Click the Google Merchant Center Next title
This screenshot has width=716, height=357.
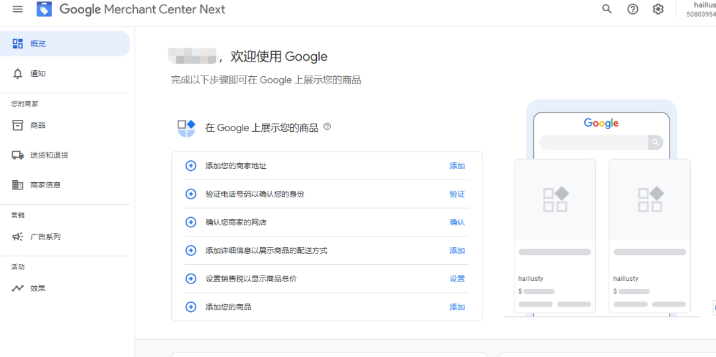[143, 9]
